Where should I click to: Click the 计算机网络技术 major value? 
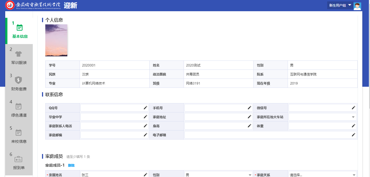94,83
